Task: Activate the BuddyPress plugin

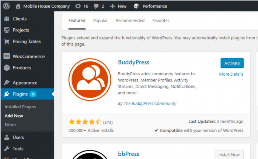Action: pos(232,63)
